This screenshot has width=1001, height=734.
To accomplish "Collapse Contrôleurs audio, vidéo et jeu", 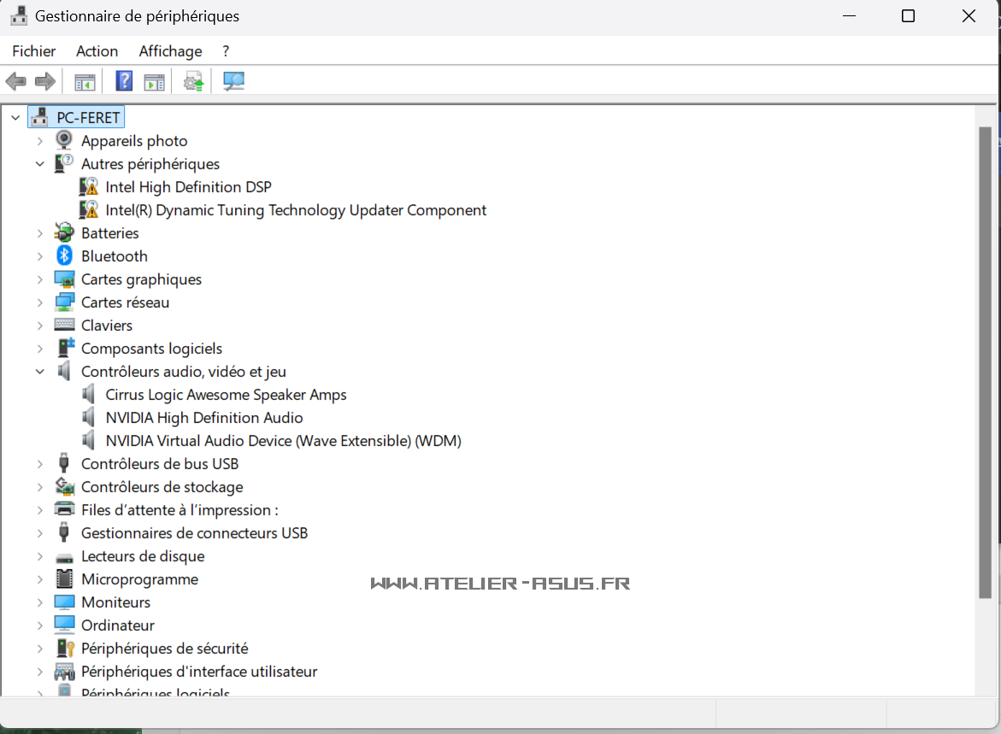I will (40, 372).
